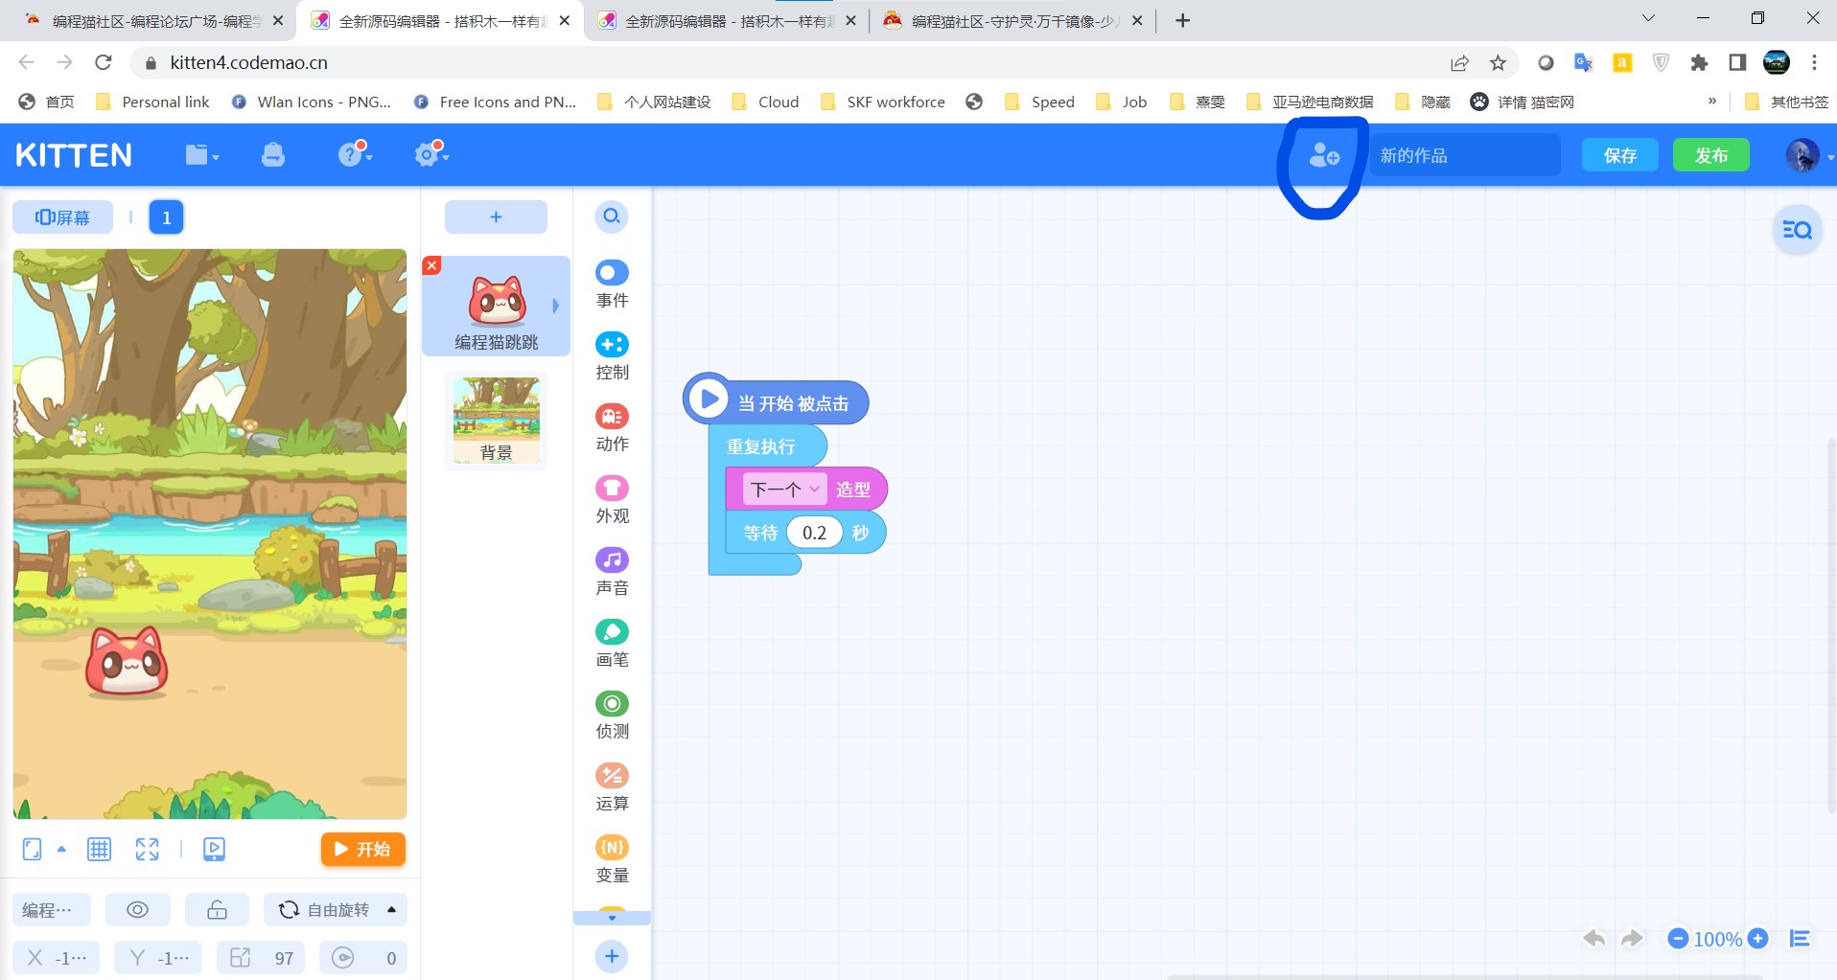Click the stage aspect ratio icon
Screen dimensions: 1837x980
click(33, 849)
